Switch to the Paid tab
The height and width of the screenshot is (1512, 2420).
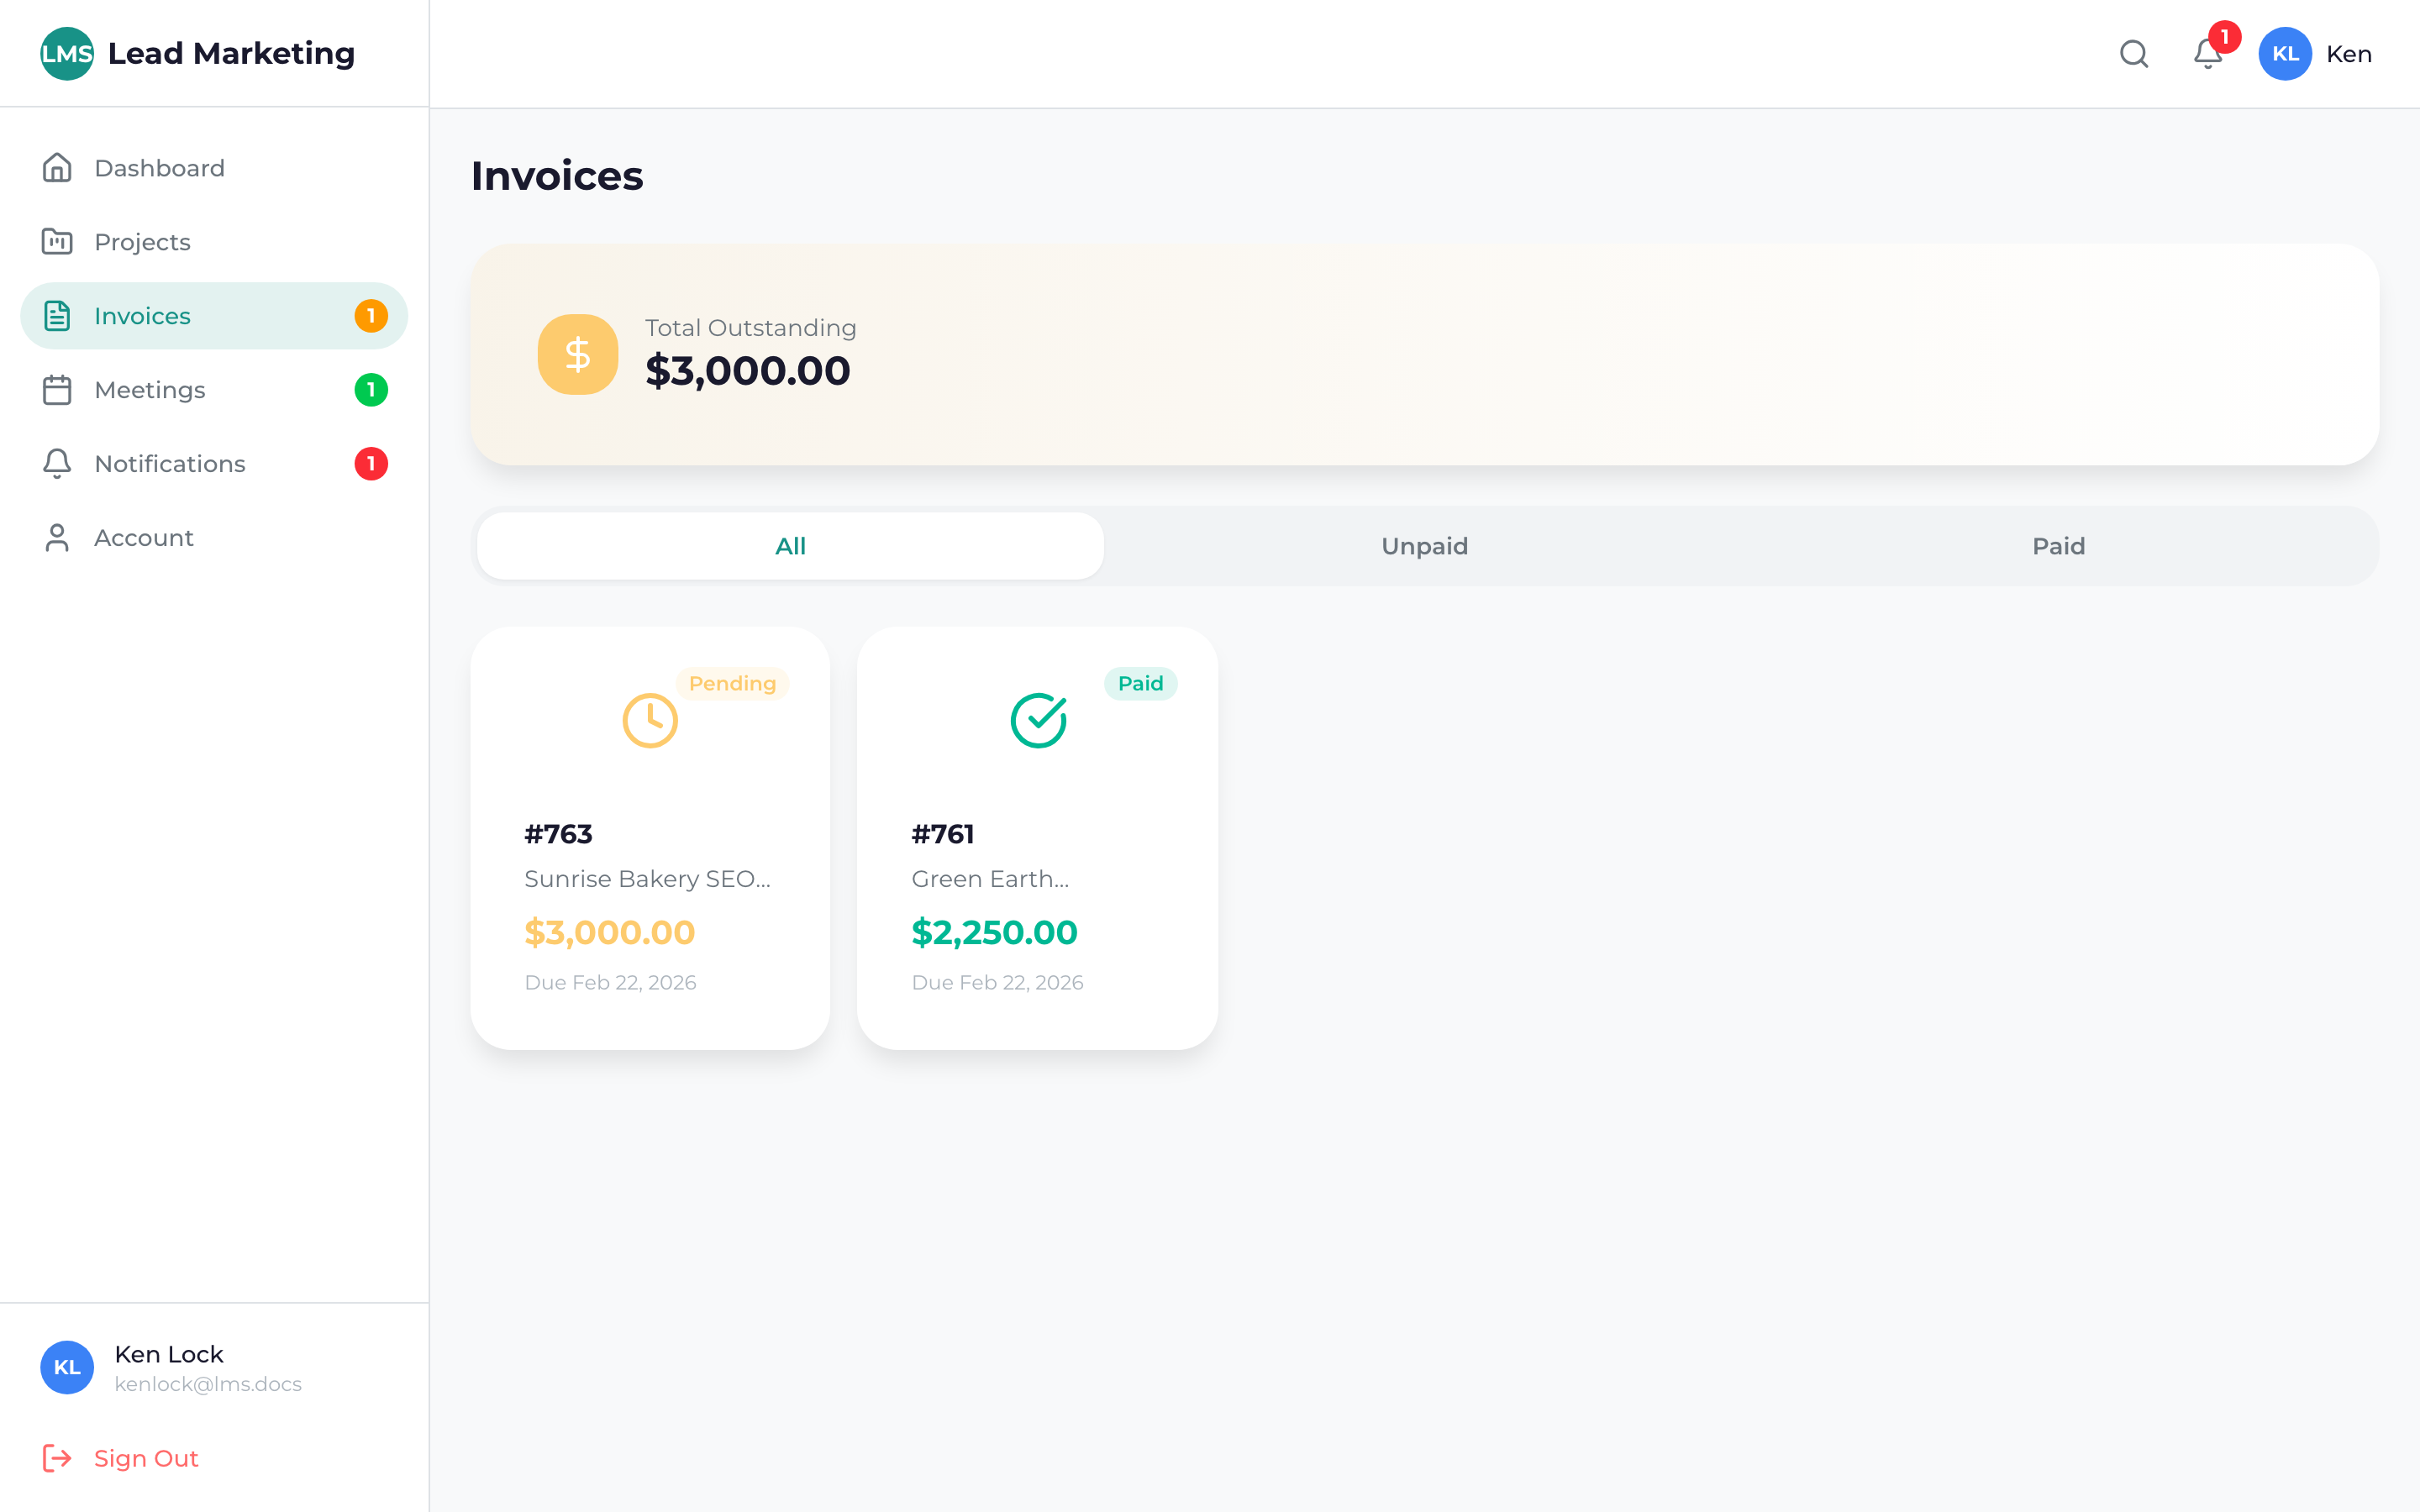click(x=2058, y=546)
